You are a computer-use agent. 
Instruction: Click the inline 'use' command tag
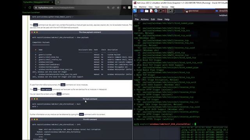[35, 89]
